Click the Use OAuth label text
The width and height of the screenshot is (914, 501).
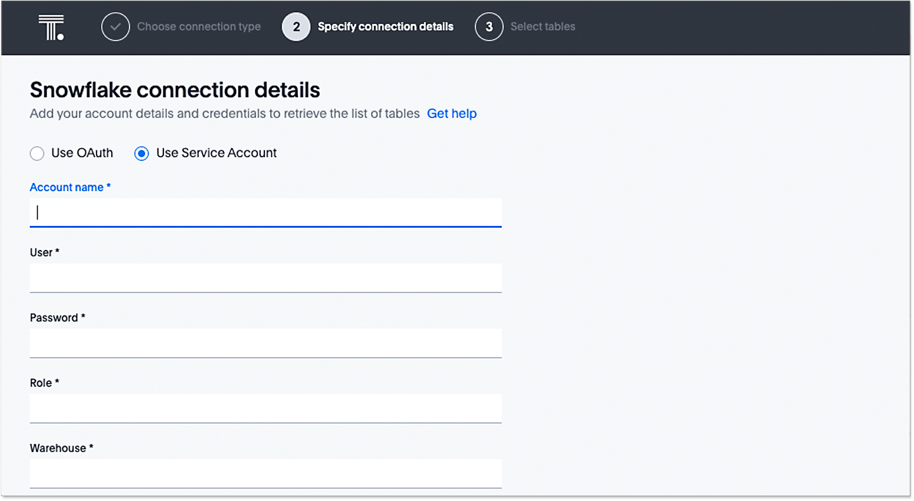82,153
